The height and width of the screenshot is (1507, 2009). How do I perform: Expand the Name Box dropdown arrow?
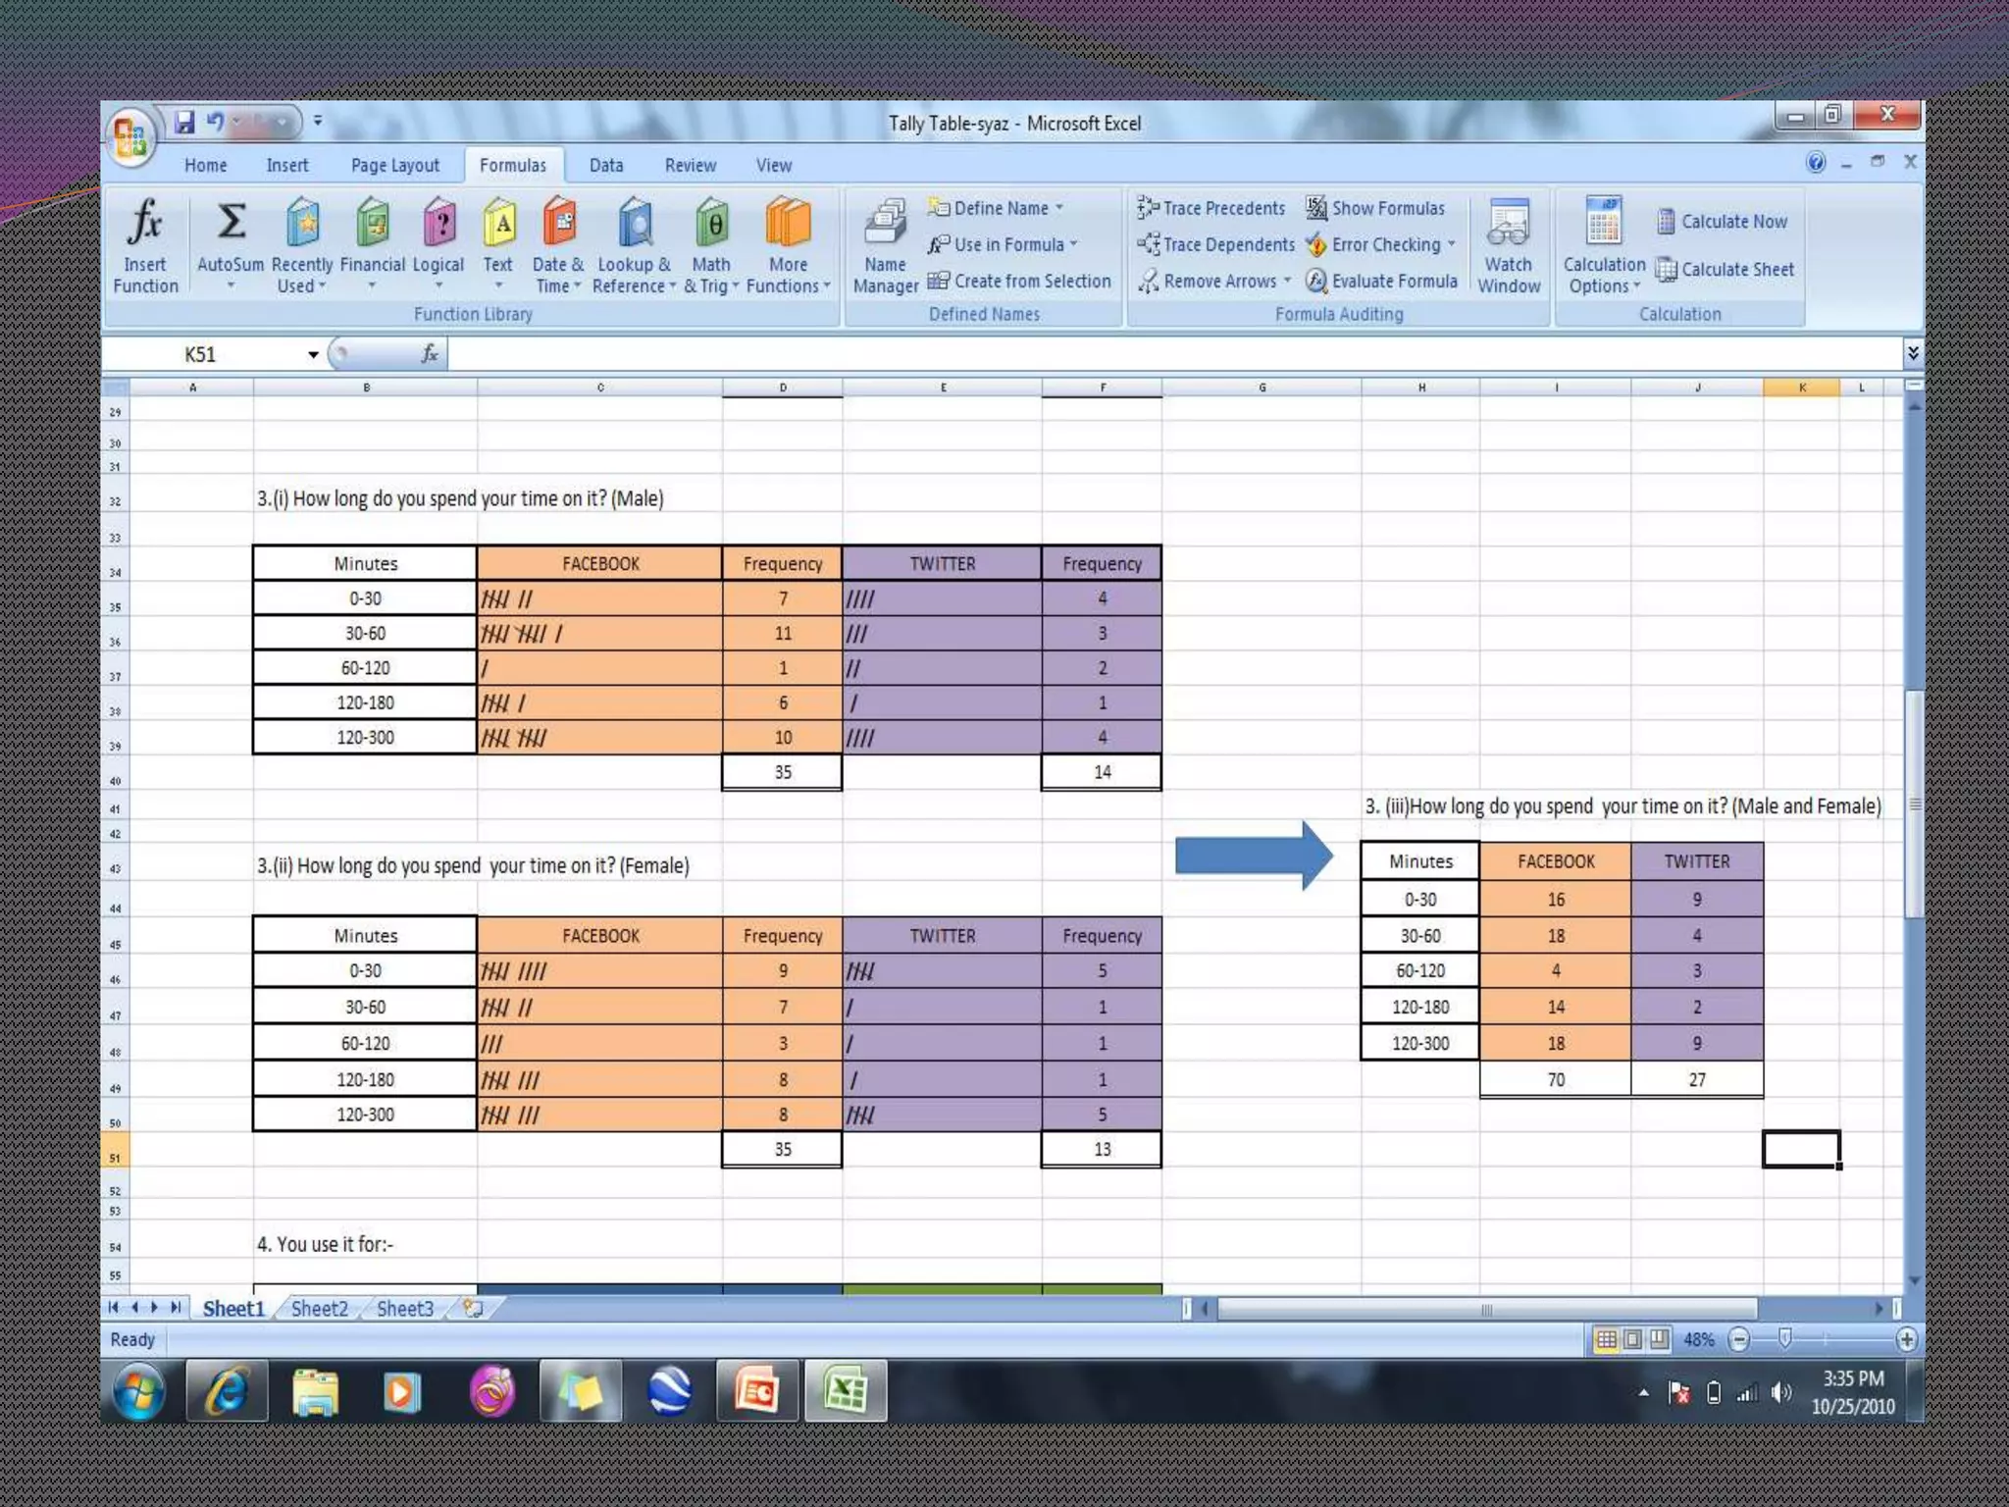(313, 355)
